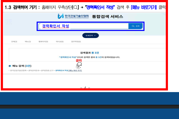Click the bullet icon beside 메뉴 검색
This screenshot has height=119, width=179.
coord(10,66)
